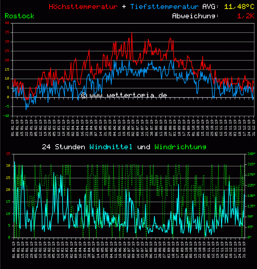257x269 pixels.
Task: Select date 01 01 19 under wind chart
Action: (x=14, y=250)
